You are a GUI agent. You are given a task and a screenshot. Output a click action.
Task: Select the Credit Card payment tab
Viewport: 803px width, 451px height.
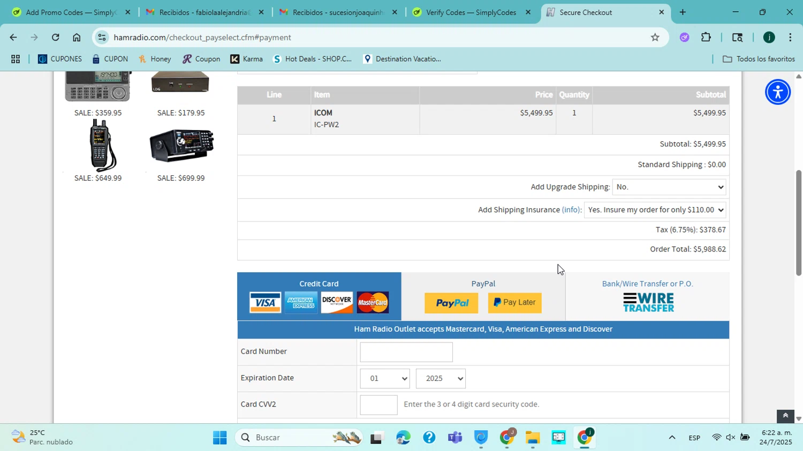tap(319, 296)
